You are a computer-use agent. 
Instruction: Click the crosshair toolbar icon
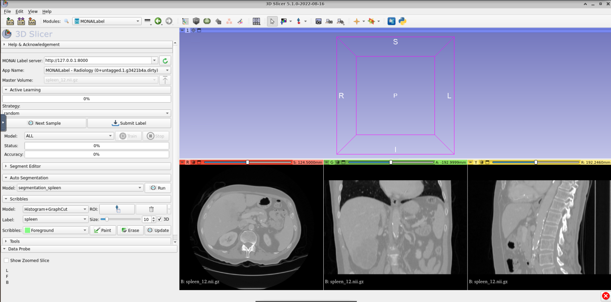pos(356,21)
